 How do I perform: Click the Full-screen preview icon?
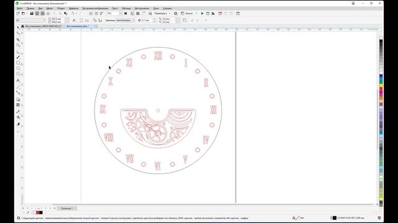coord(126,14)
